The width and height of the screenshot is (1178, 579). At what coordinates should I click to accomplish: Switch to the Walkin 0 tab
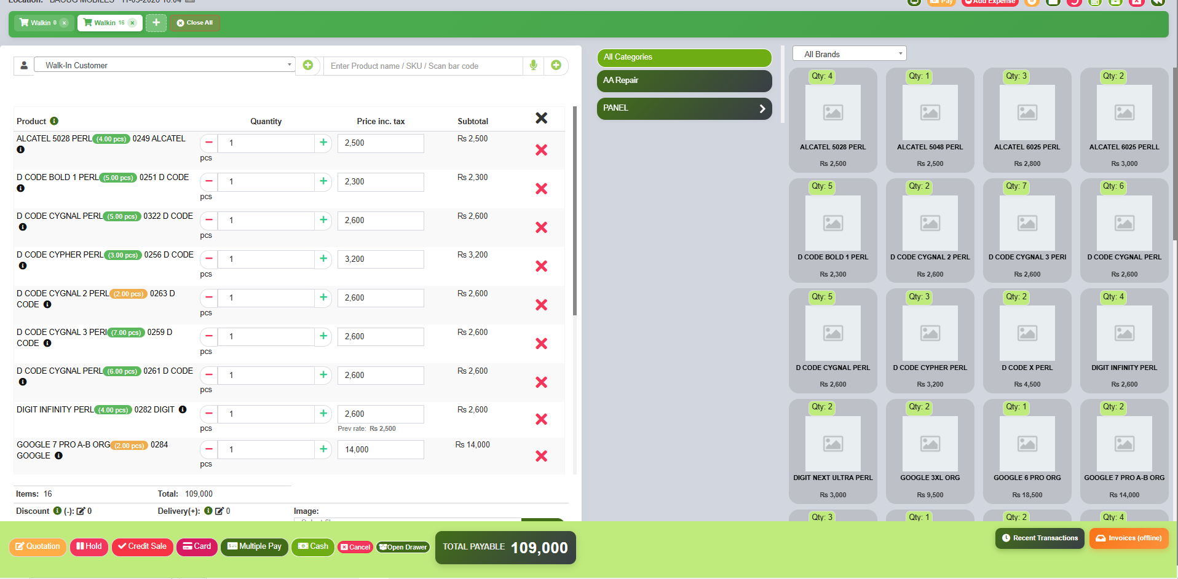pyautogui.click(x=39, y=23)
